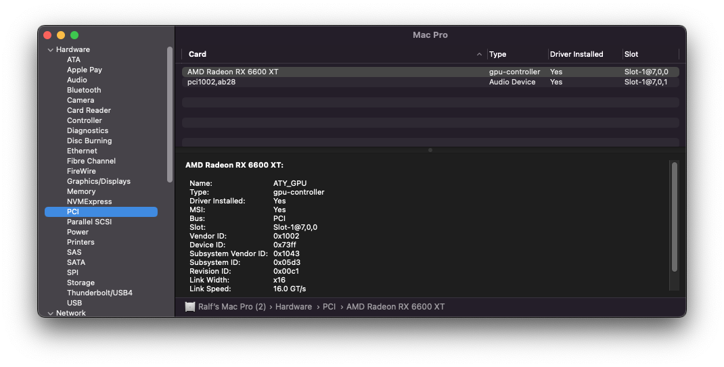Open the Card Reader entry
Viewport: 724px width, 367px height.
click(89, 110)
